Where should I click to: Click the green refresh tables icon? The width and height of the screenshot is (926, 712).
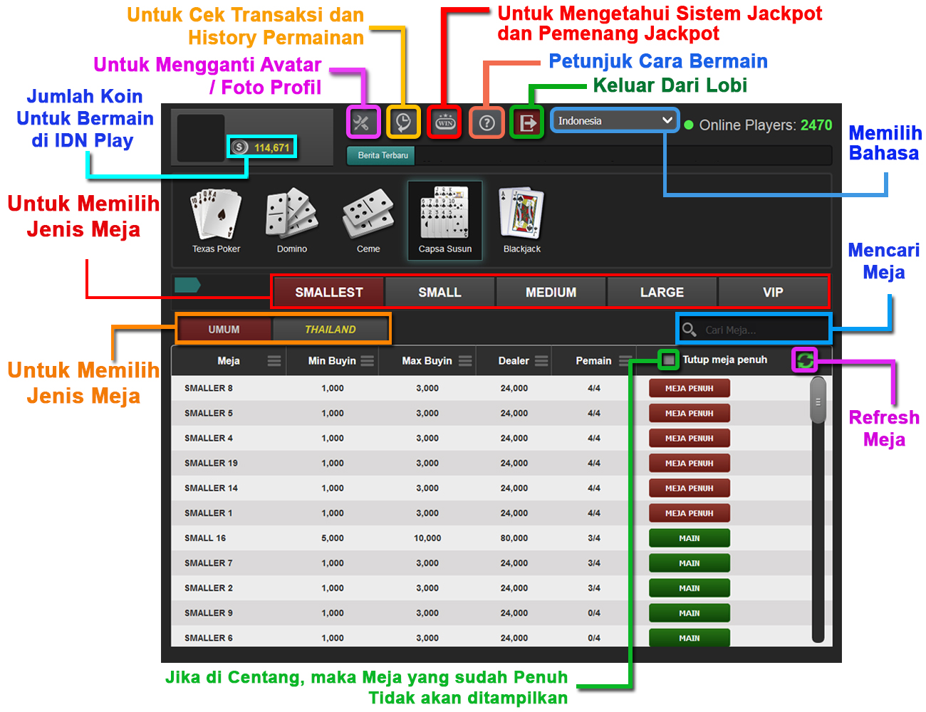pyautogui.click(x=805, y=360)
